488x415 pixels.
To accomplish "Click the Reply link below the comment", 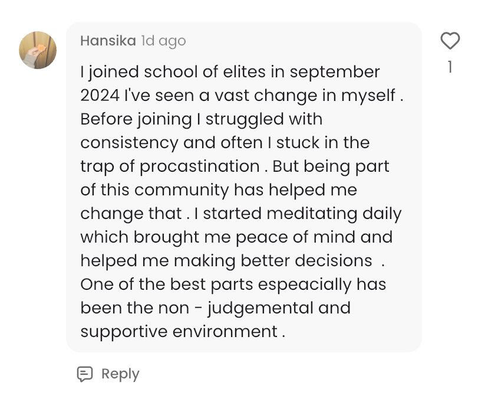I will coord(120,374).
